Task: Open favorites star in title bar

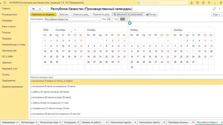Action: (x=203, y=2)
